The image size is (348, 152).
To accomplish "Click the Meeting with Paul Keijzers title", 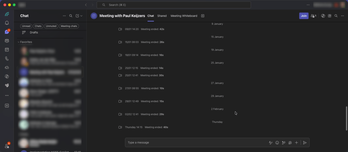I will [x=122, y=16].
